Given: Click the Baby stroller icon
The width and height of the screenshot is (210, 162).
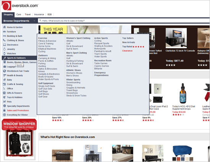Looking at the screenshot, I should [x=5, y=80].
